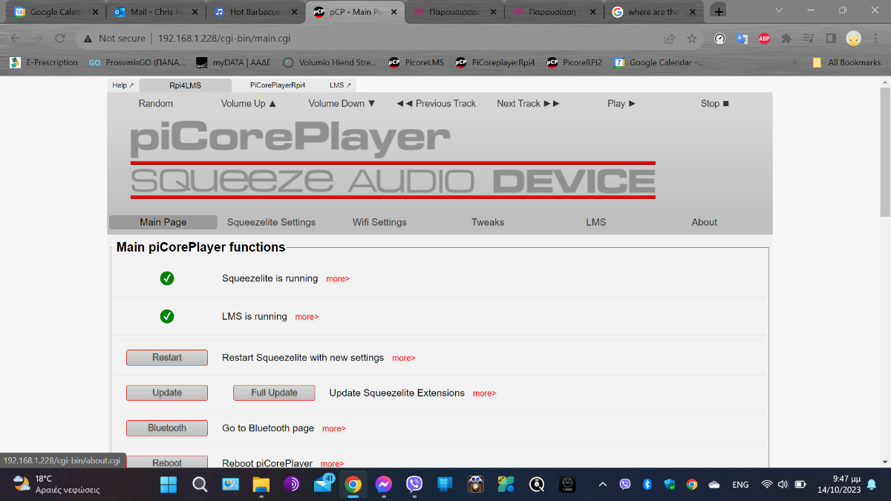Switch to the Squeezelite Settings page
891x501 pixels.
pyautogui.click(x=271, y=222)
